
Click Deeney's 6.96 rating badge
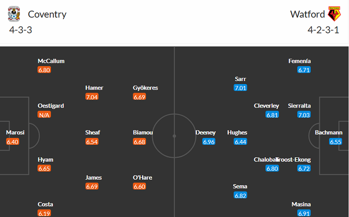click(208, 142)
